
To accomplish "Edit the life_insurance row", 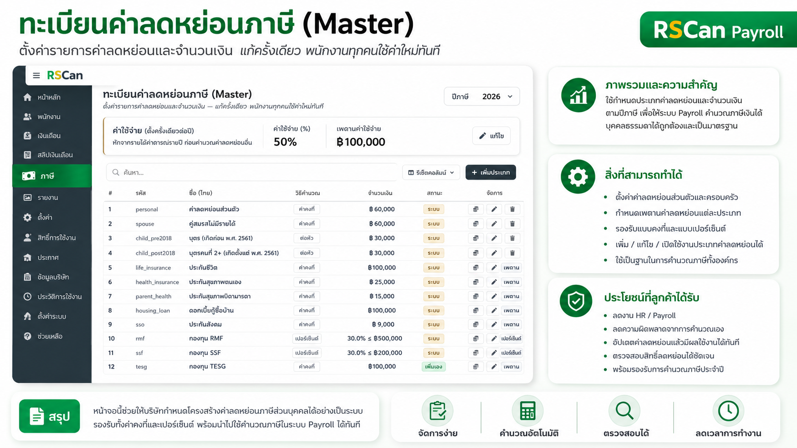I will click(x=494, y=268).
